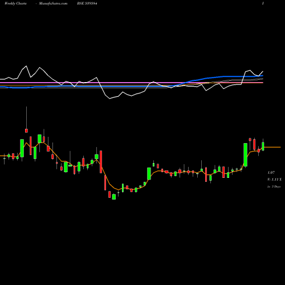The width and height of the screenshot is (285, 285).
Task: Click the "MunafaSutra.com" text in the header
Action: click(53, 3)
